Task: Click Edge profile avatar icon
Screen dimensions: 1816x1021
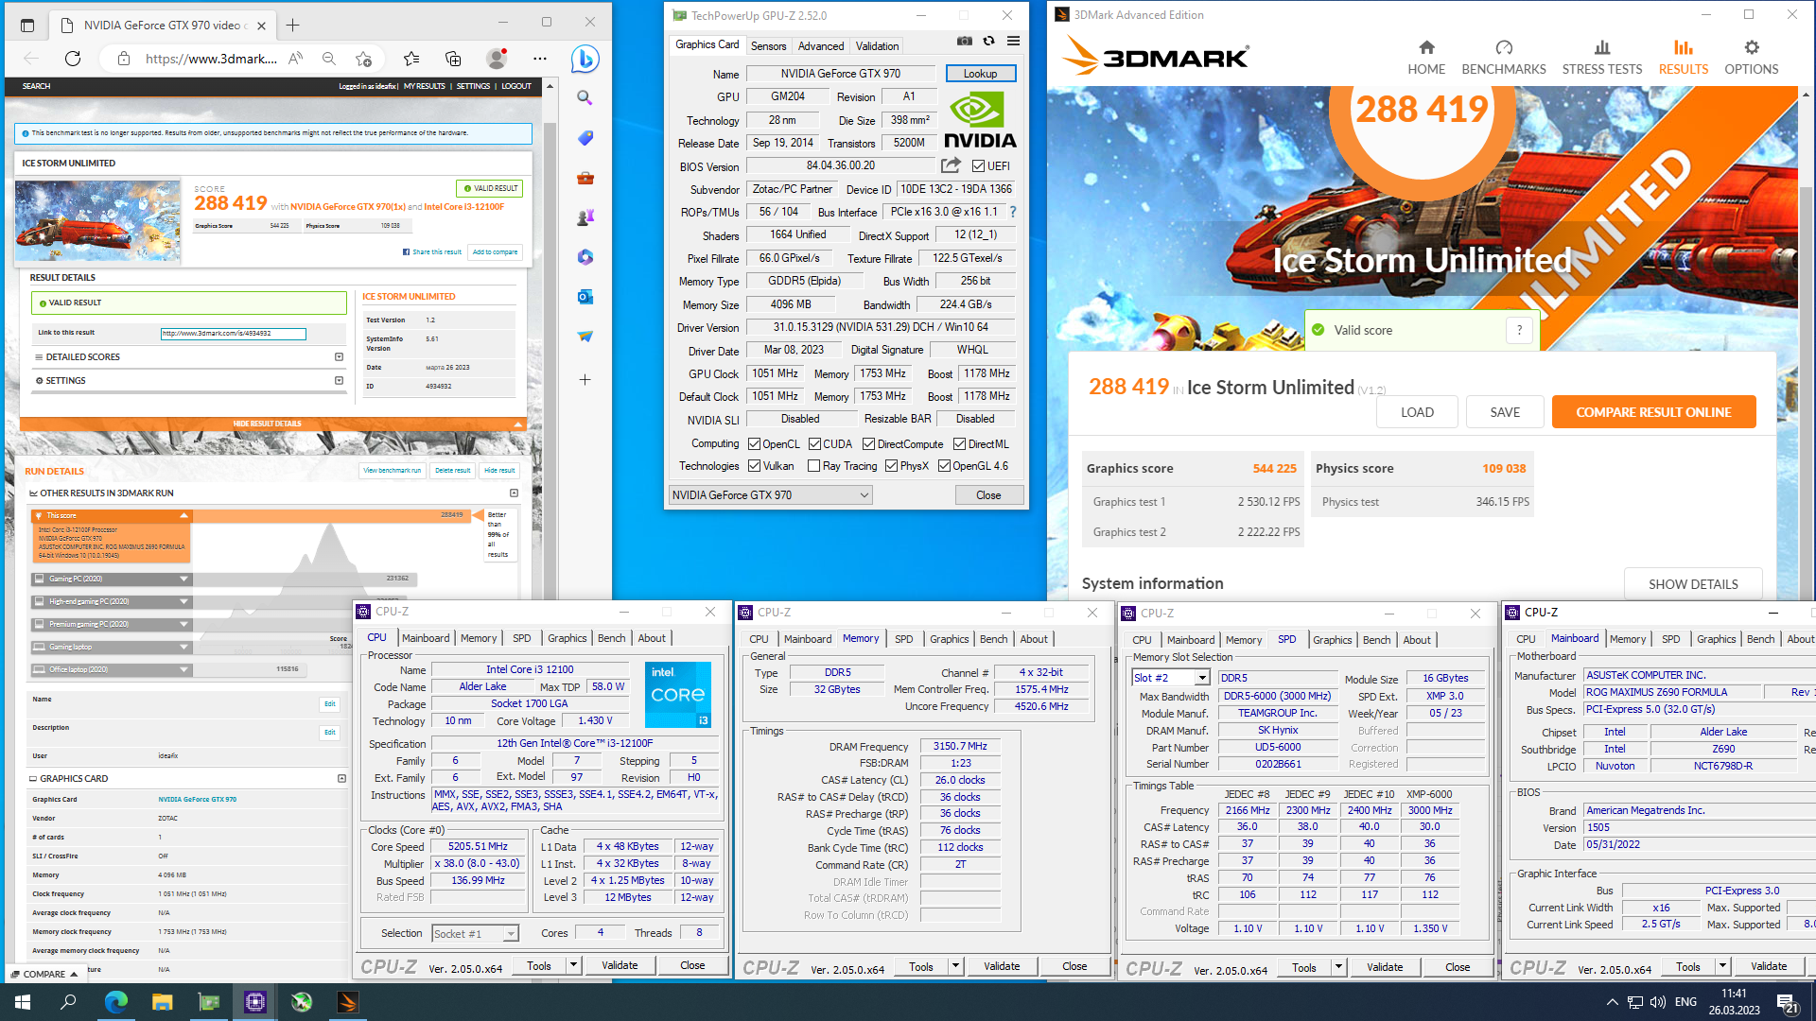Action: (496, 59)
